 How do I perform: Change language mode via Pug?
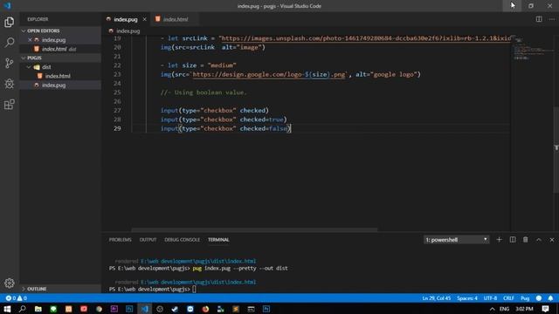[525, 298]
